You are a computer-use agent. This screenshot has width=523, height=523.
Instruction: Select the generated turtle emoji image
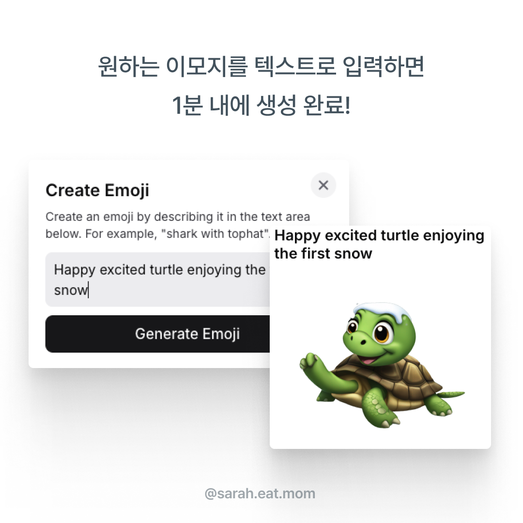pyautogui.click(x=382, y=365)
